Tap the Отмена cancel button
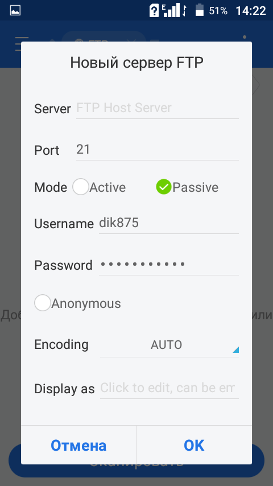The image size is (273, 486). 78,446
